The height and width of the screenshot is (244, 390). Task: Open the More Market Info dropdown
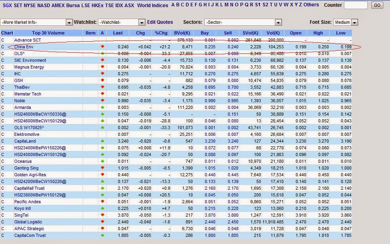37,22
